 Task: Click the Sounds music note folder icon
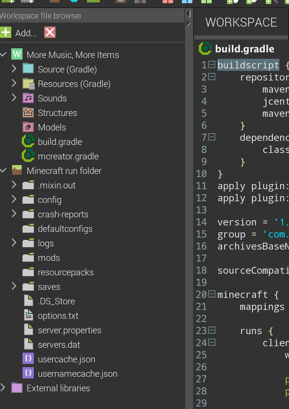[28, 98]
